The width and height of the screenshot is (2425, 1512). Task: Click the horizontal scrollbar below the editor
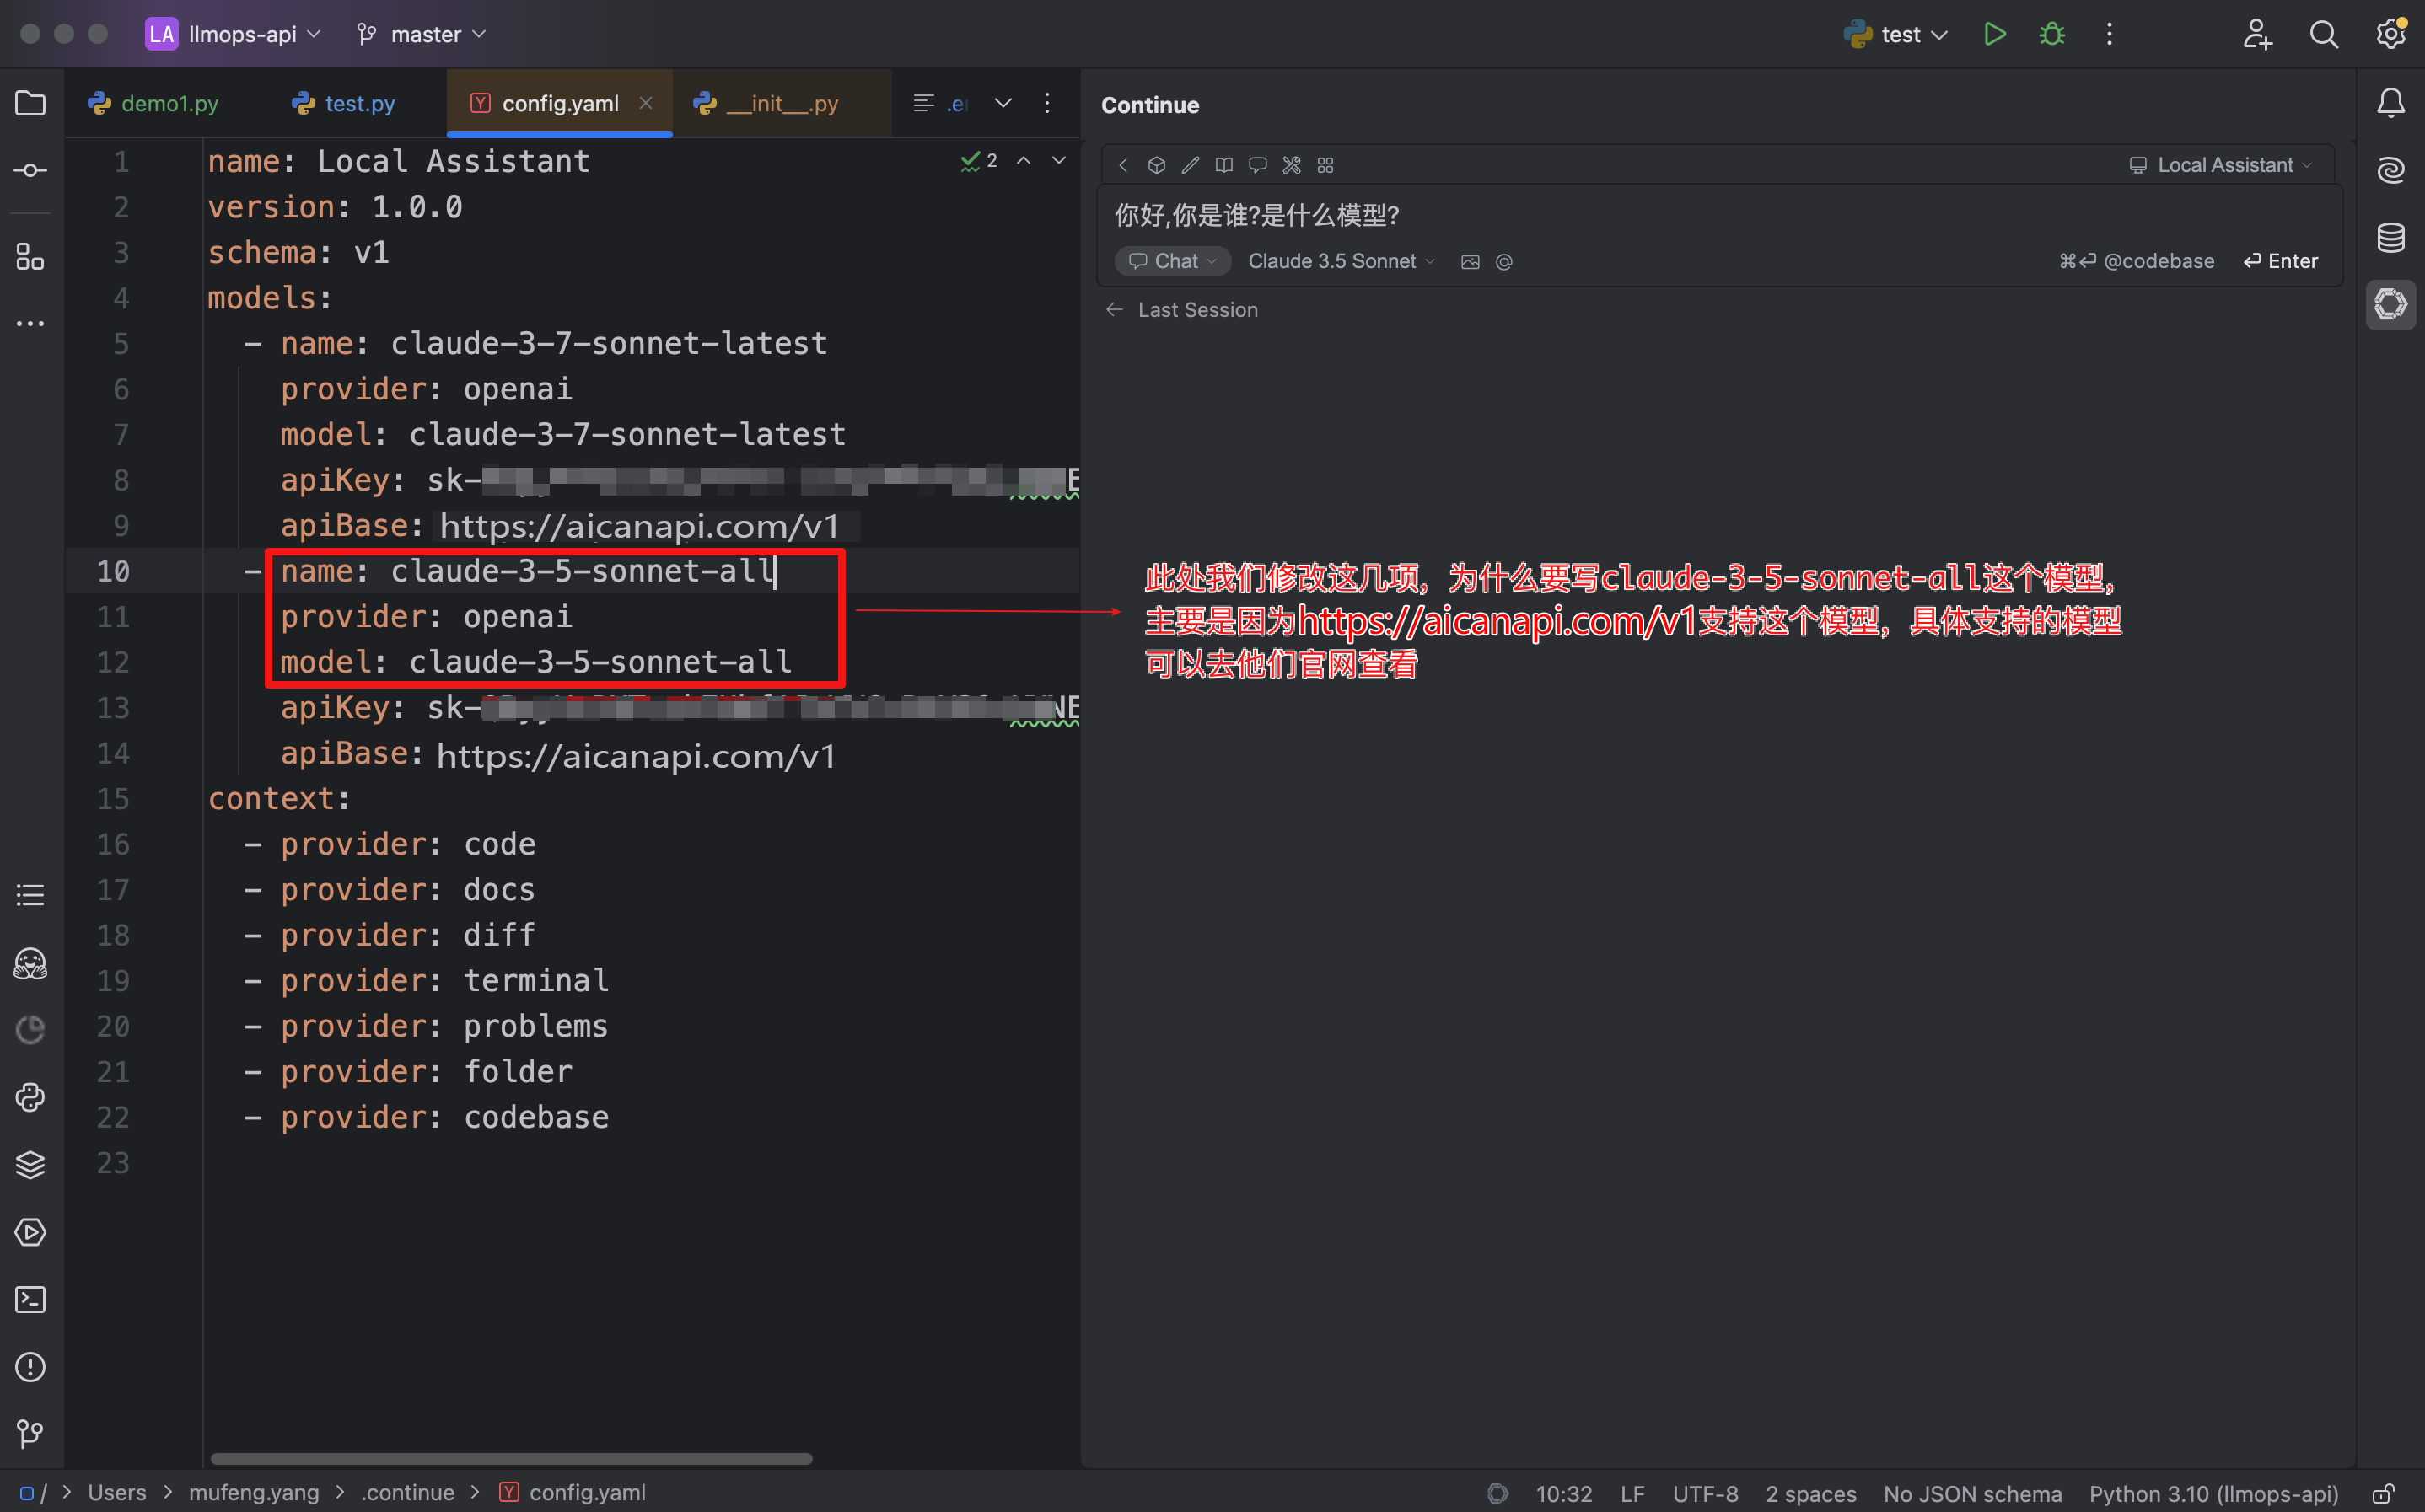510,1458
